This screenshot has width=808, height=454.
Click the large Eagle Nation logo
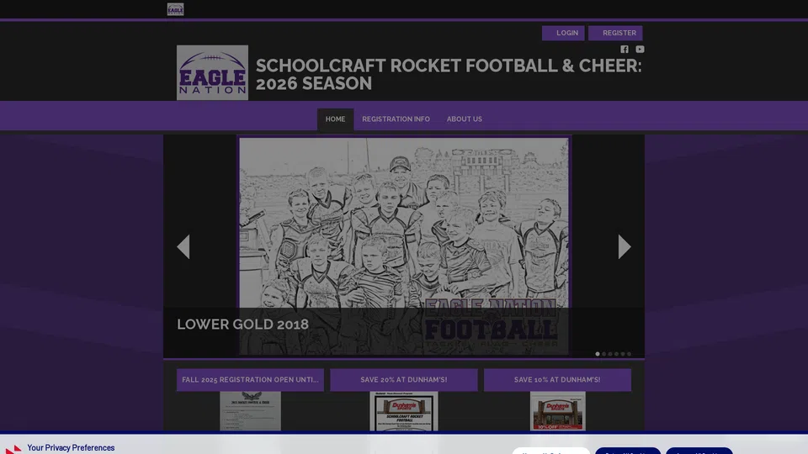(x=212, y=72)
